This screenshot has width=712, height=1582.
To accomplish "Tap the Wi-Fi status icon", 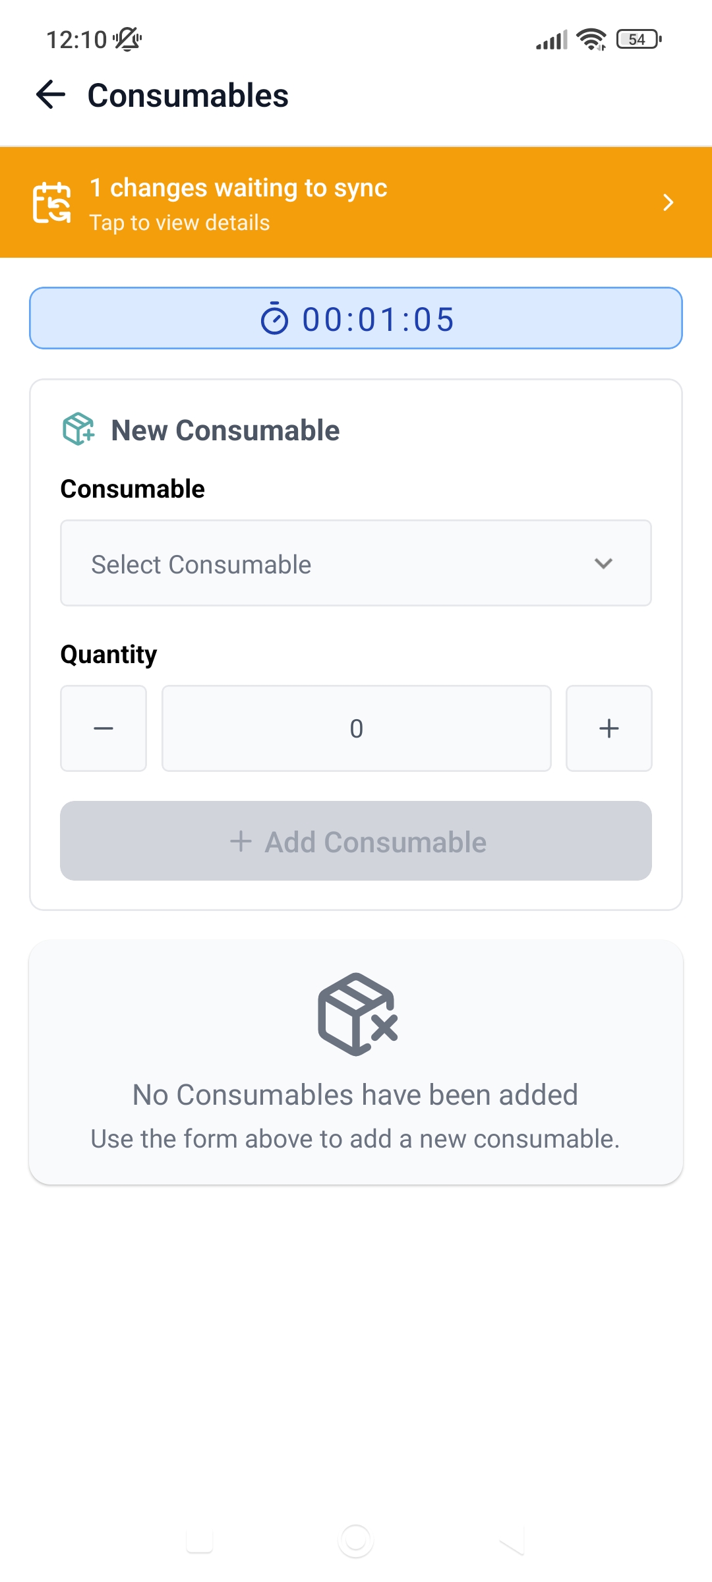I will [591, 40].
